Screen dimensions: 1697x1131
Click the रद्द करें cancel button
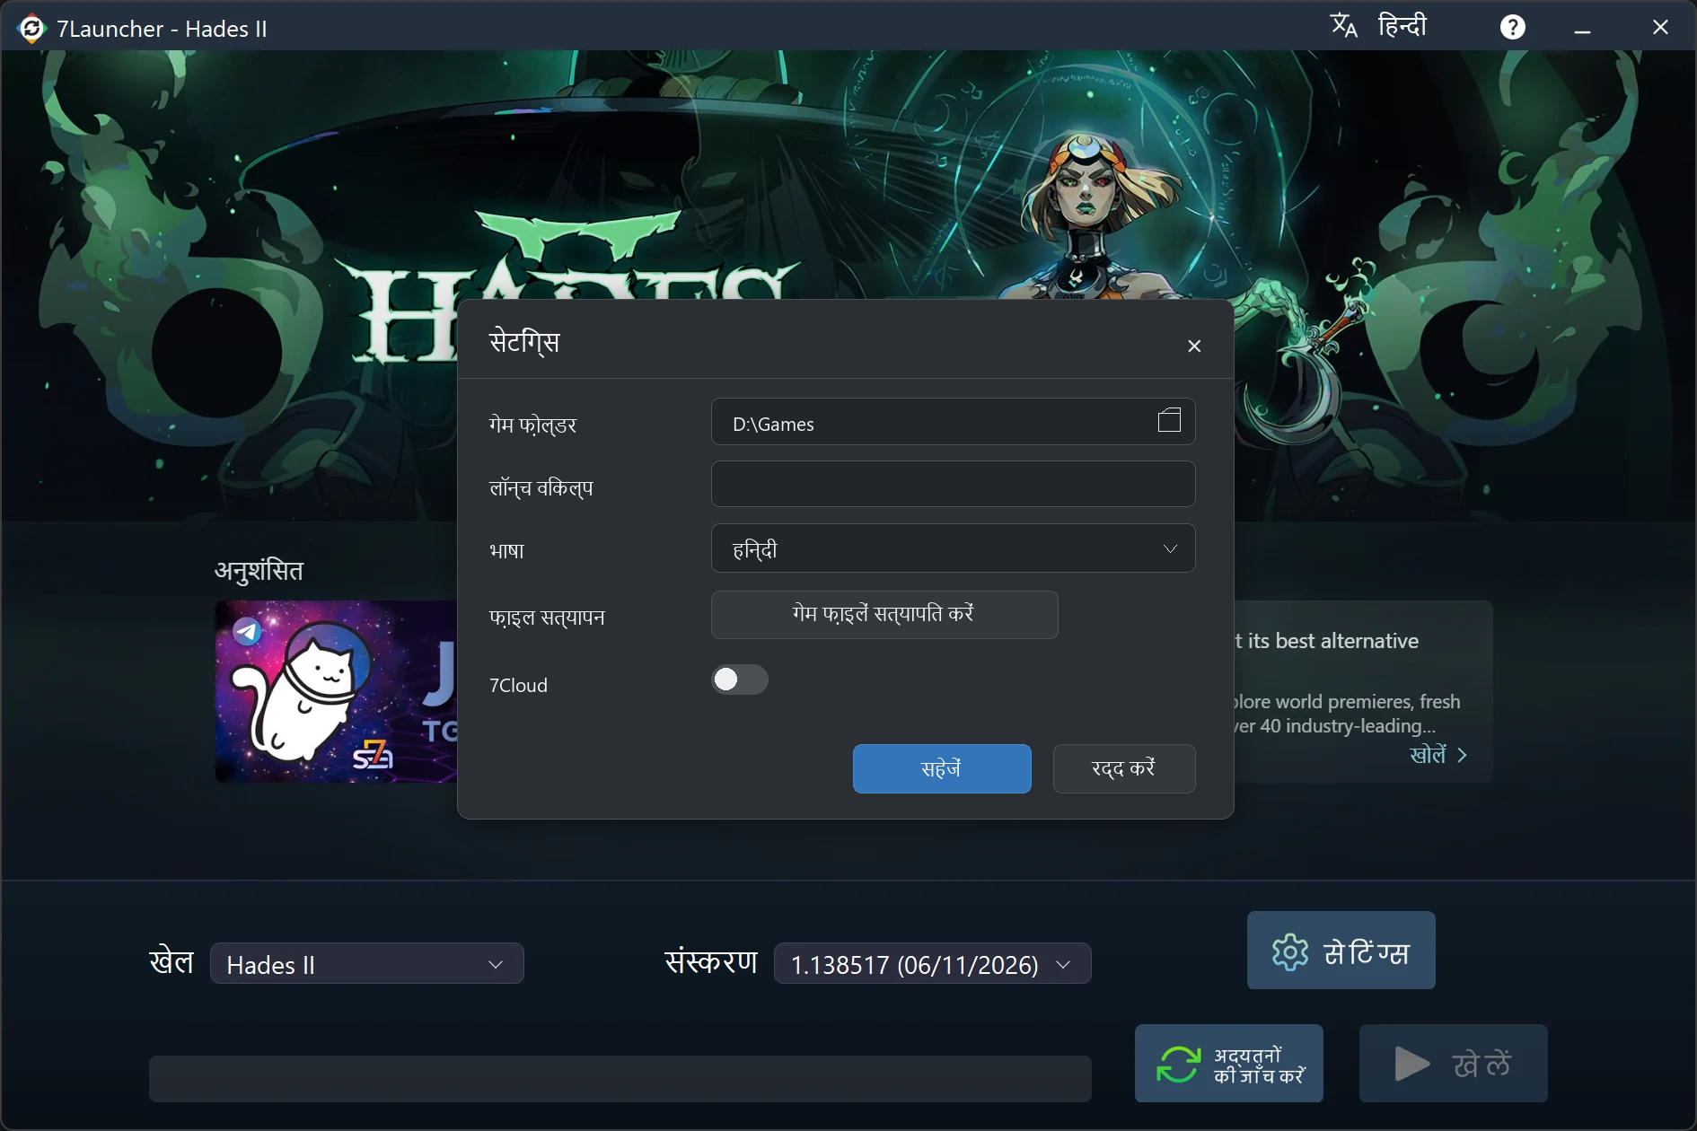(1124, 768)
